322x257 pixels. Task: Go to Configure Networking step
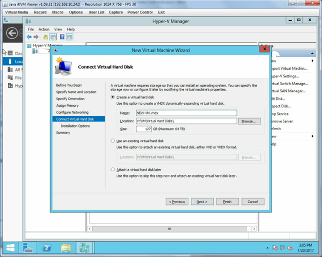point(72,112)
